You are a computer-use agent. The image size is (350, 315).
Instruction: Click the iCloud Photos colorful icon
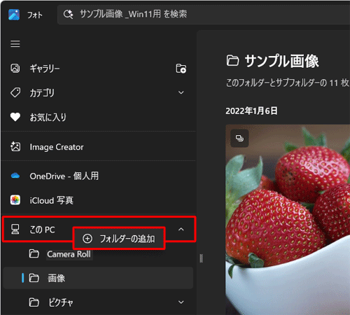tap(15, 200)
